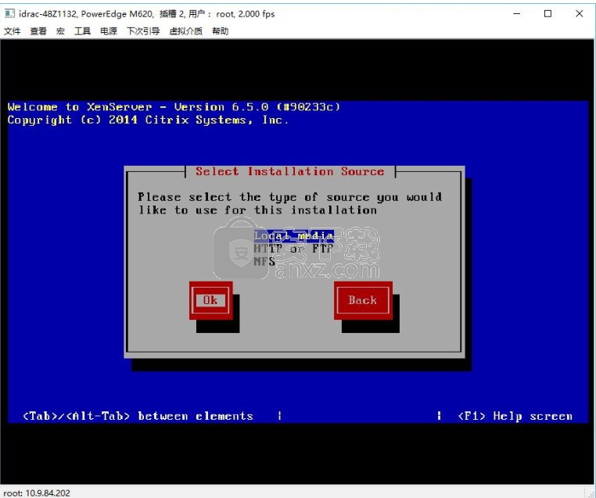
Task: Click the iDRAC console icon in title bar
Action: (x=9, y=13)
